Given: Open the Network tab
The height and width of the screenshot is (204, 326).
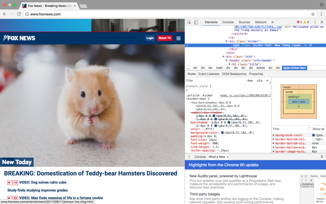Looking at the screenshot, I should point(261,22).
